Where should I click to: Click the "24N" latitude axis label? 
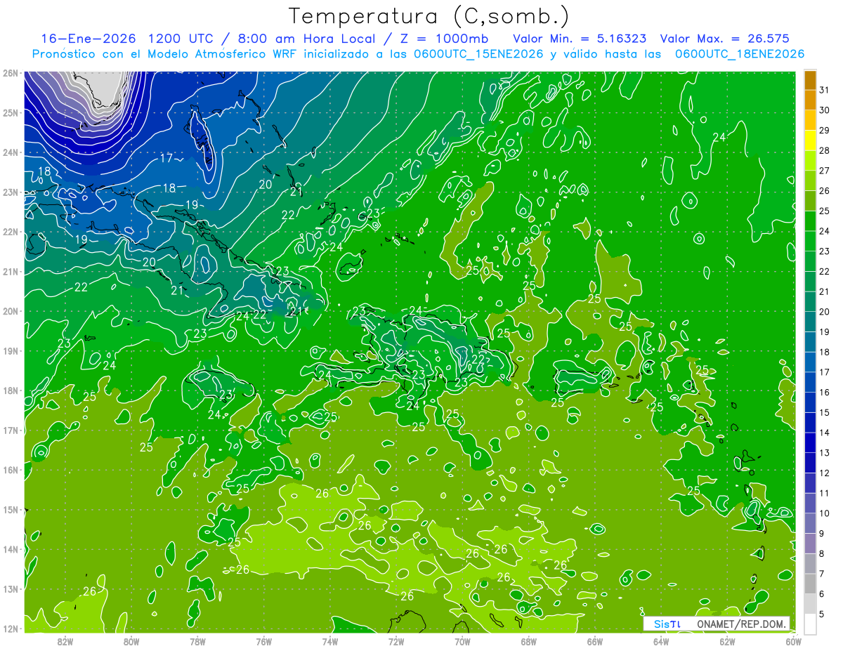point(10,152)
